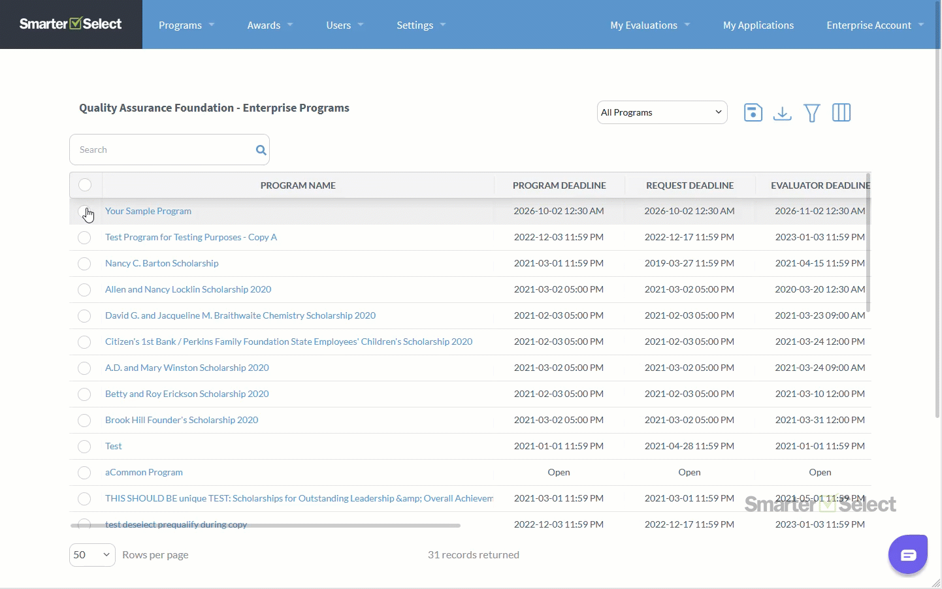Click the table vertical scrollbar
This screenshot has height=589, width=942.
tap(868, 243)
